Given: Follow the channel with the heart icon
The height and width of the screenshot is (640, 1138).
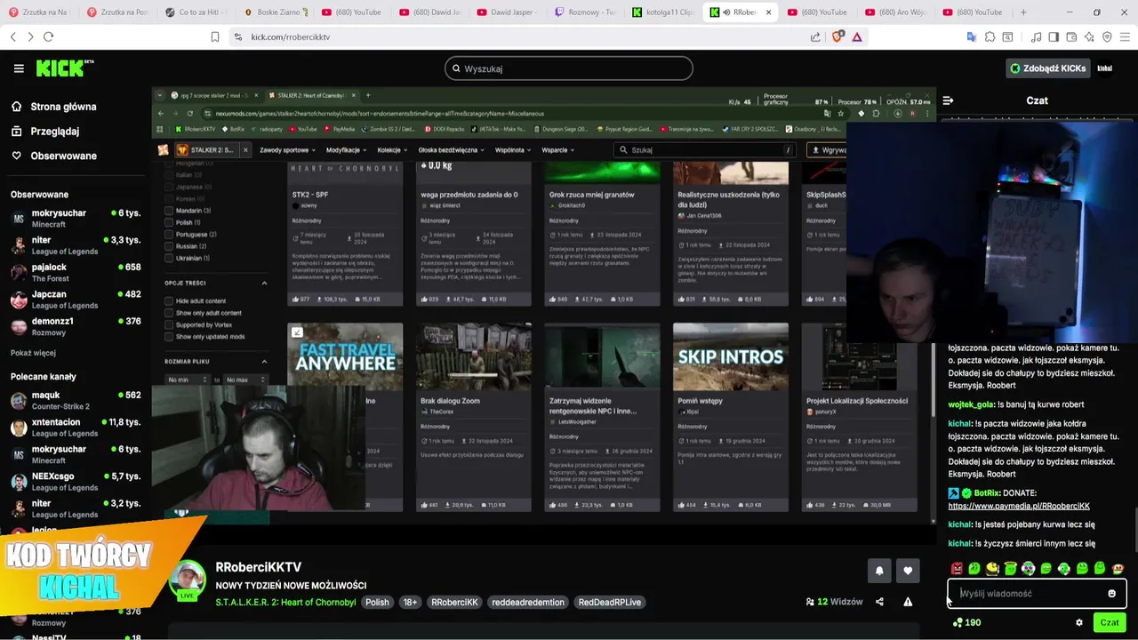Looking at the screenshot, I should 908,571.
